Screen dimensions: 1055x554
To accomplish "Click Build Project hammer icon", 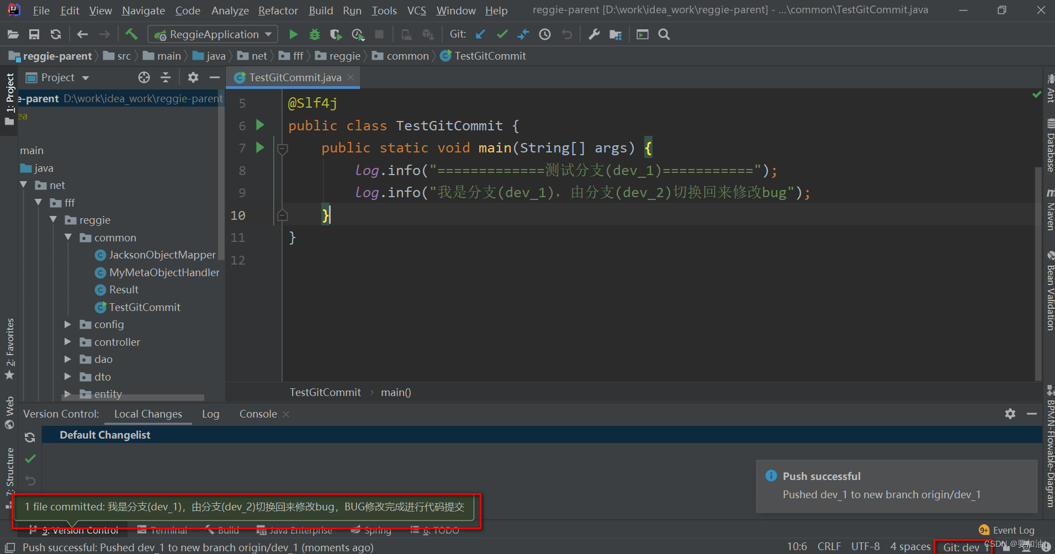I will pos(131,34).
